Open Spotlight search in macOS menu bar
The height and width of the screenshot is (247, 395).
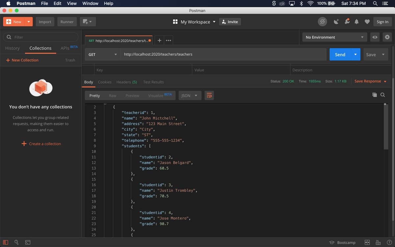[x=375, y=3]
